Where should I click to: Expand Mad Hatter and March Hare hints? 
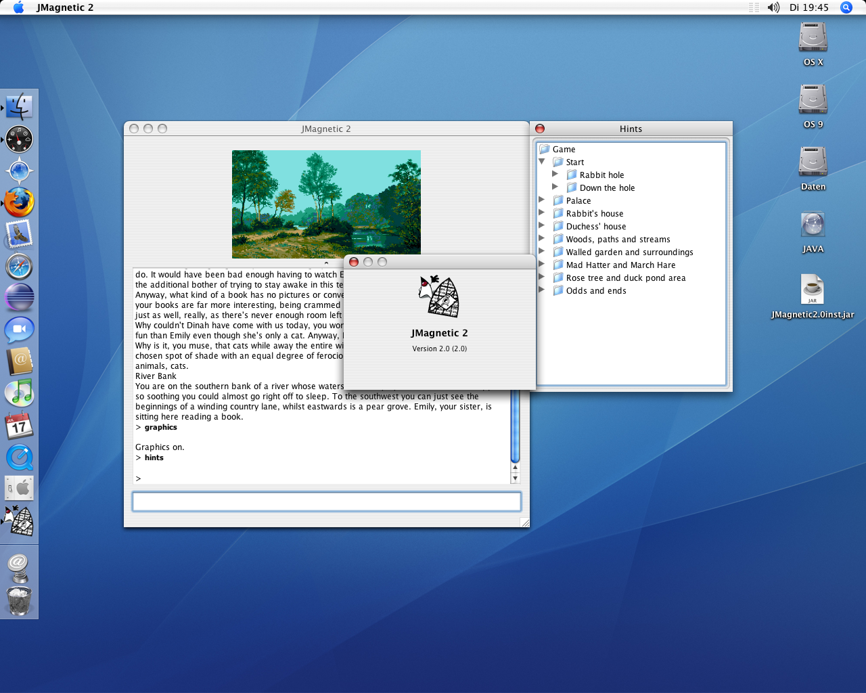click(x=541, y=265)
